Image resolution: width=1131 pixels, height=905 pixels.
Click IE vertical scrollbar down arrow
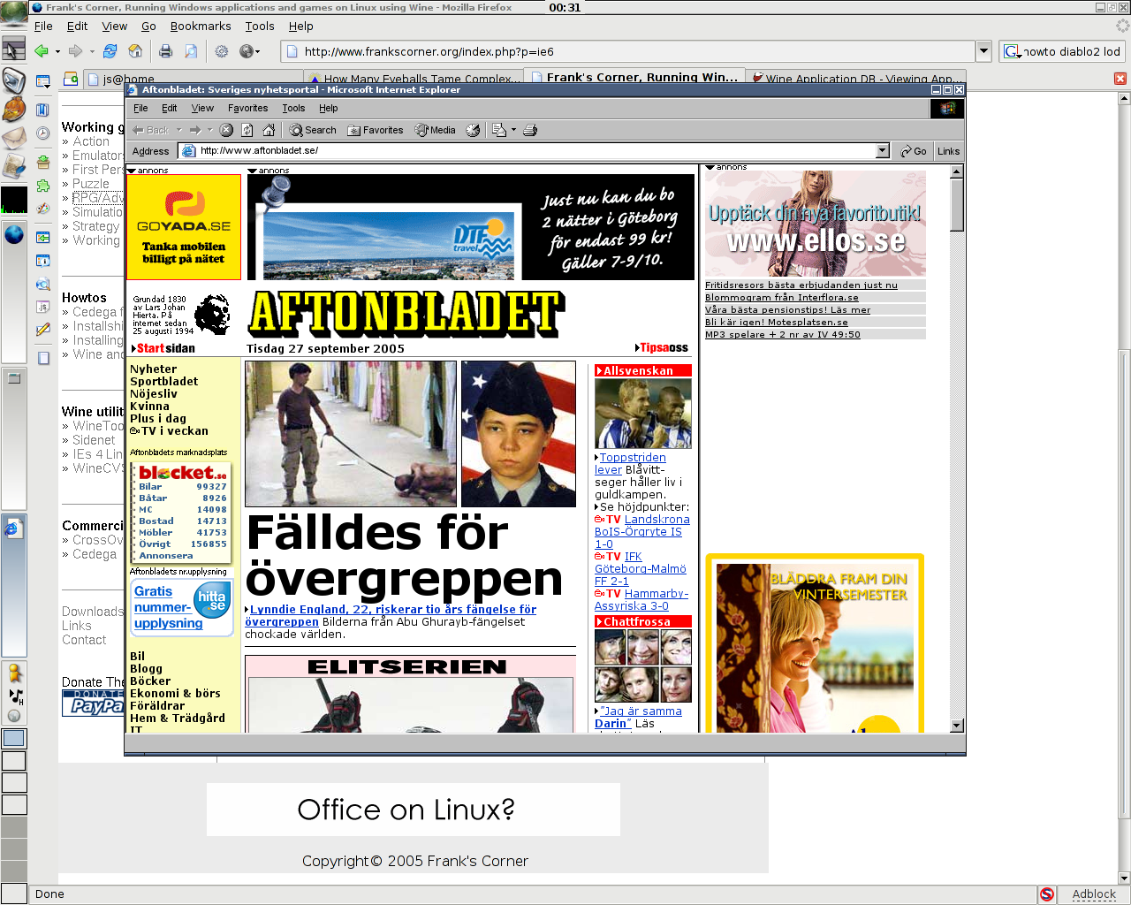point(956,726)
